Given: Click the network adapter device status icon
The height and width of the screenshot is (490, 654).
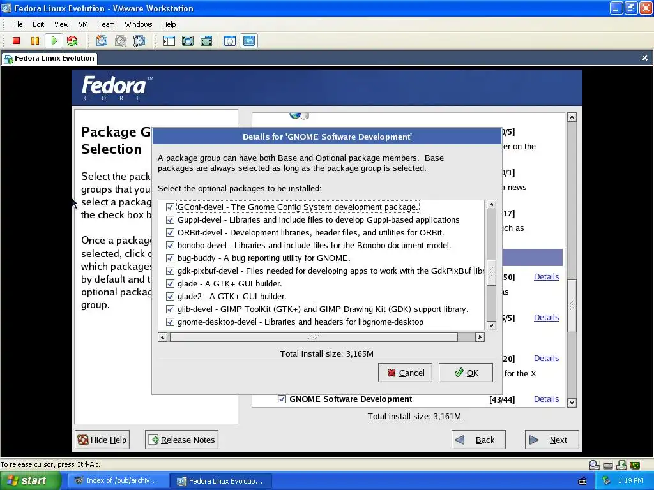Looking at the screenshot, I should coord(635,465).
